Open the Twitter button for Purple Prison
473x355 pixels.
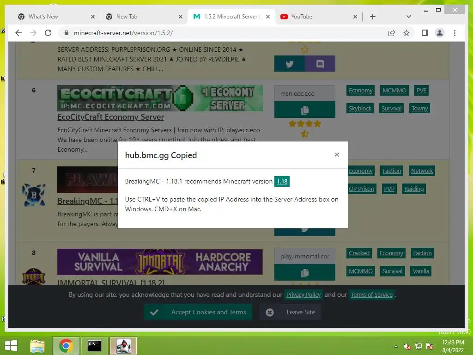click(x=289, y=64)
